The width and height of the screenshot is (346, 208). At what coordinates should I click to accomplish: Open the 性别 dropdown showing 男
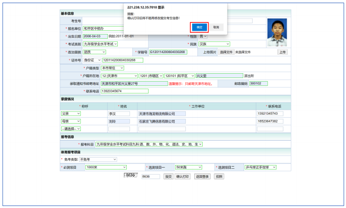tap(203, 36)
